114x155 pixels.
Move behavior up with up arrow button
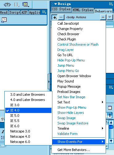103,17
